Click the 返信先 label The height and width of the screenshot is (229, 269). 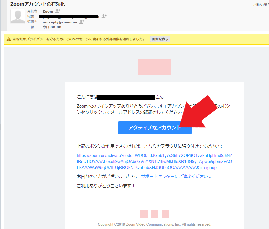pyautogui.click(x=32, y=22)
